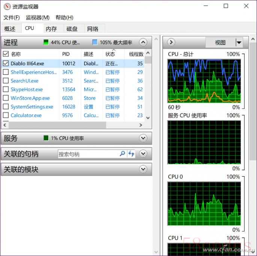Select the Diablo III64.exe process name
The image size is (257, 256).
pyautogui.click(x=27, y=63)
